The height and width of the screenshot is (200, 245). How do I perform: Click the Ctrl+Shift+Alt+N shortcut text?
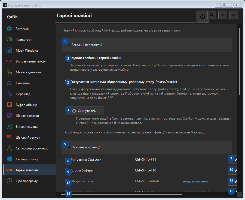tap(147, 181)
